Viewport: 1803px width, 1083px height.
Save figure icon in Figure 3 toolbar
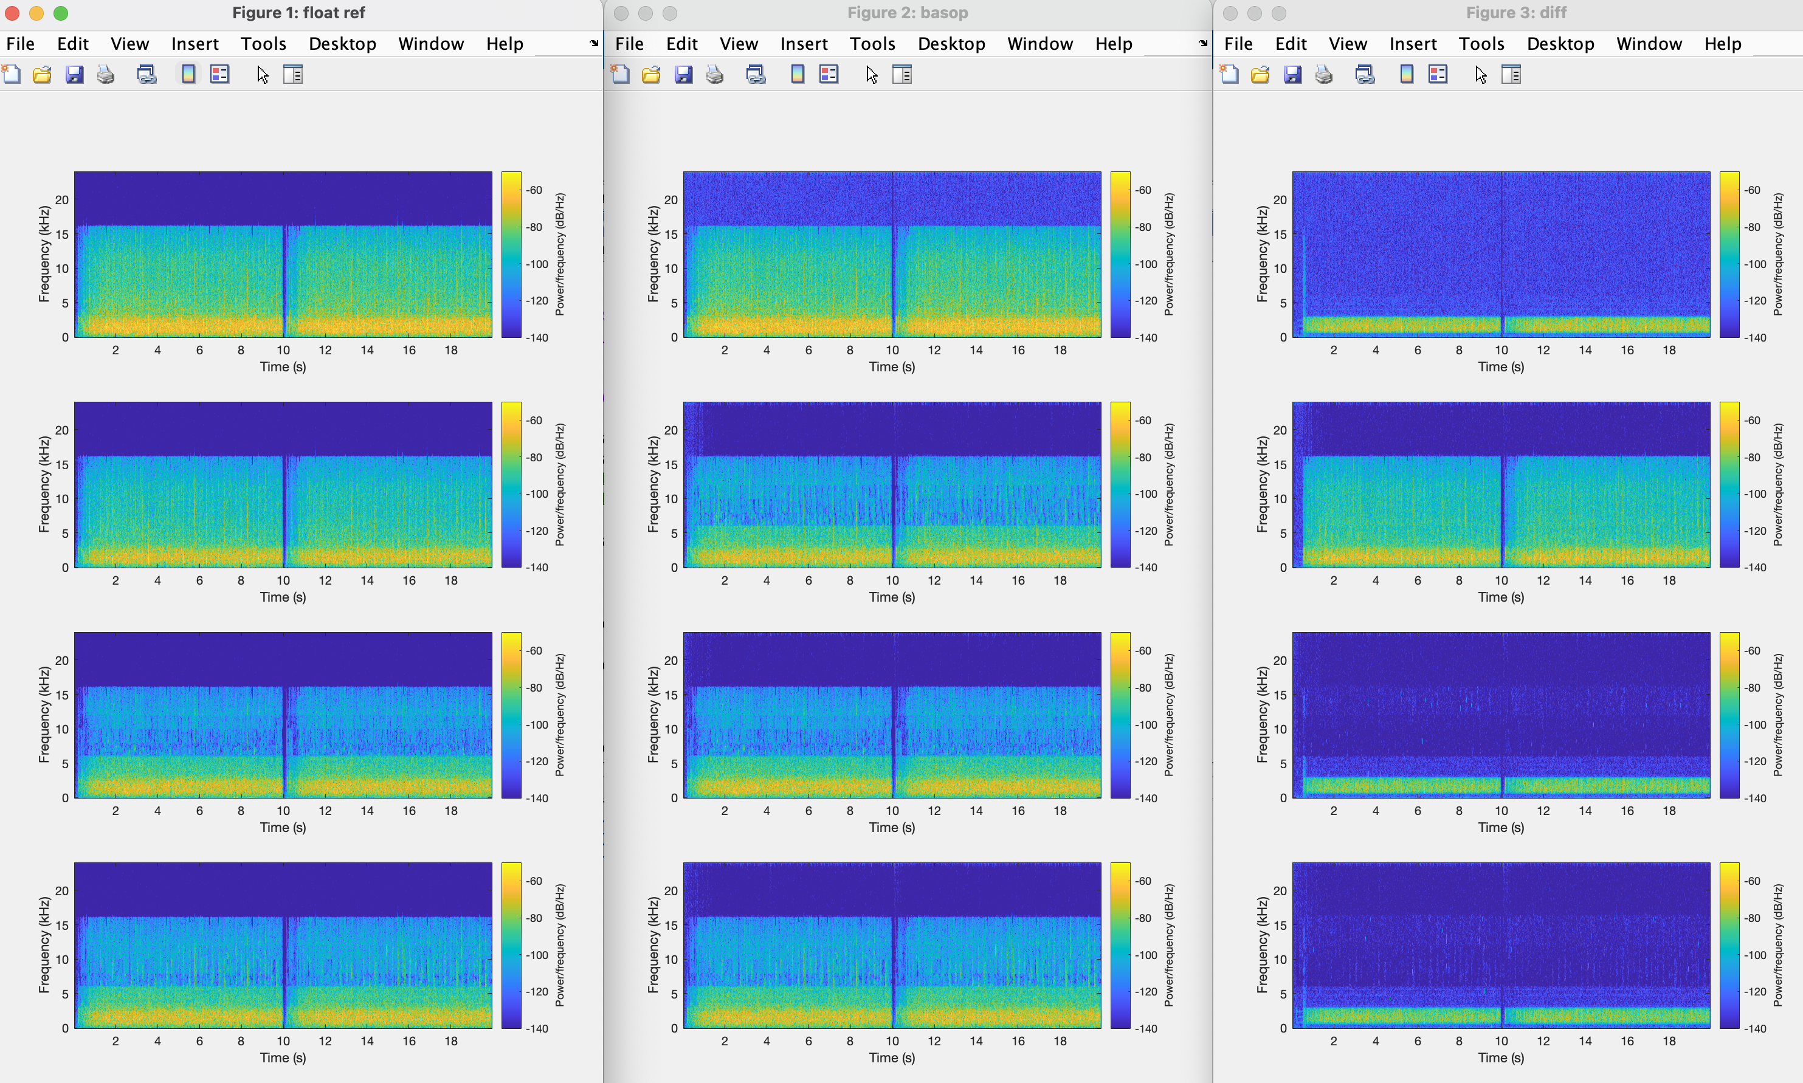[1292, 74]
